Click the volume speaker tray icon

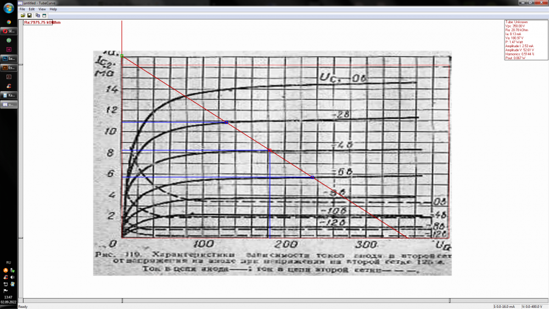coord(12,277)
